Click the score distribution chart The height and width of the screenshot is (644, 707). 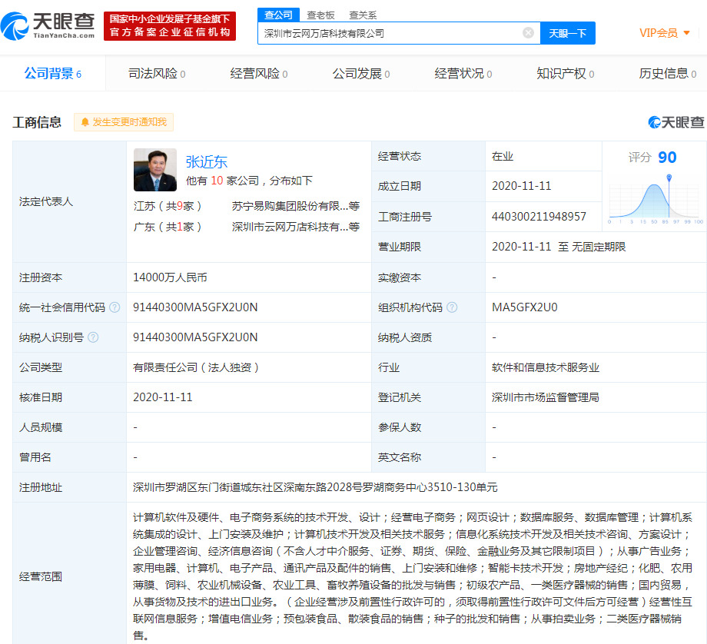(x=656, y=199)
